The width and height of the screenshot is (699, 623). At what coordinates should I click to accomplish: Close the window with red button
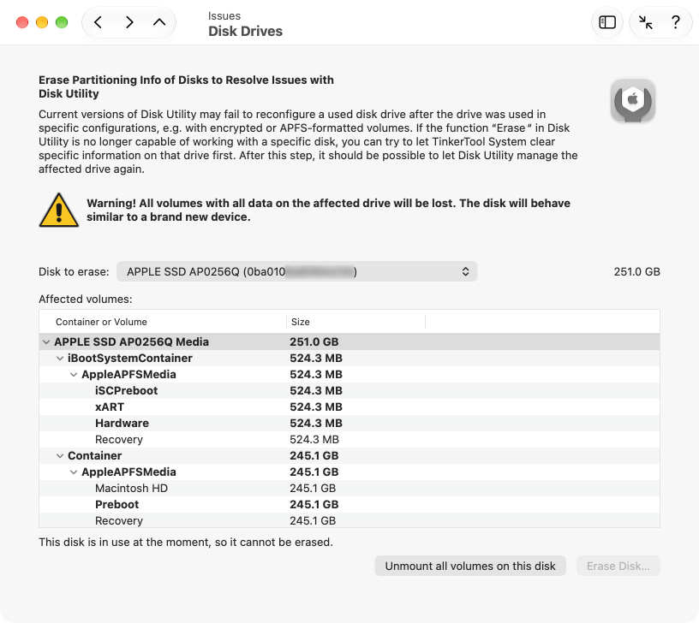click(22, 22)
